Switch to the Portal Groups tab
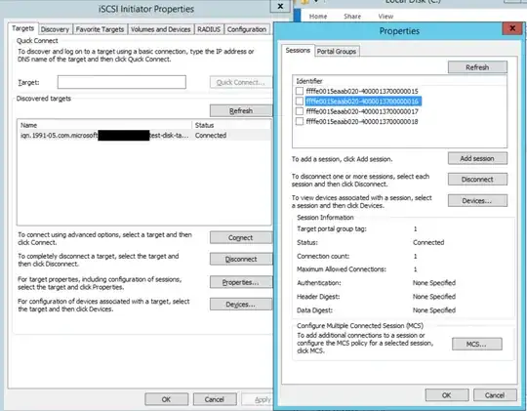Screen dimensions: 527x411 click(337, 52)
